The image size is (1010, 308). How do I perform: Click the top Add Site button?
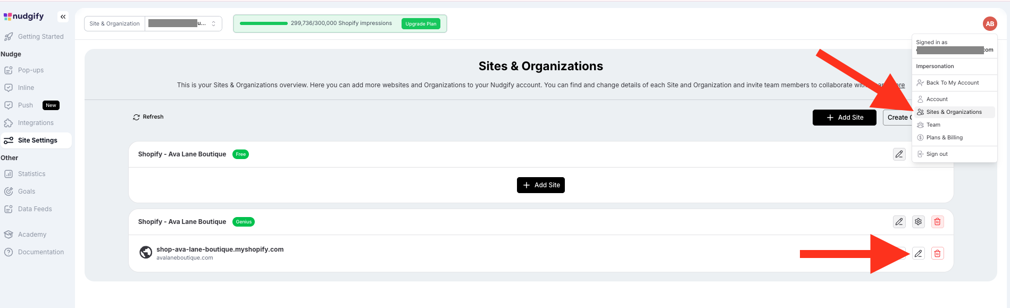pos(845,118)
